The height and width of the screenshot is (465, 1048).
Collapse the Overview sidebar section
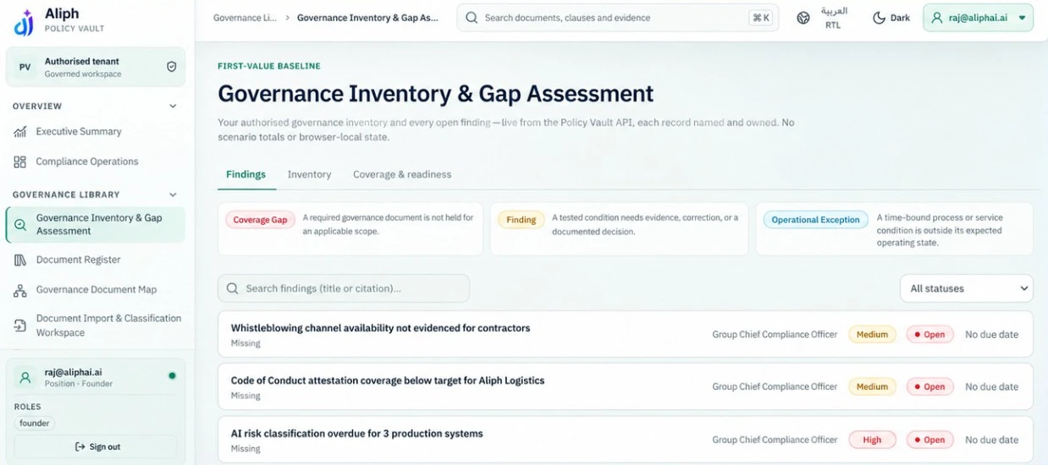pos(173,107)
